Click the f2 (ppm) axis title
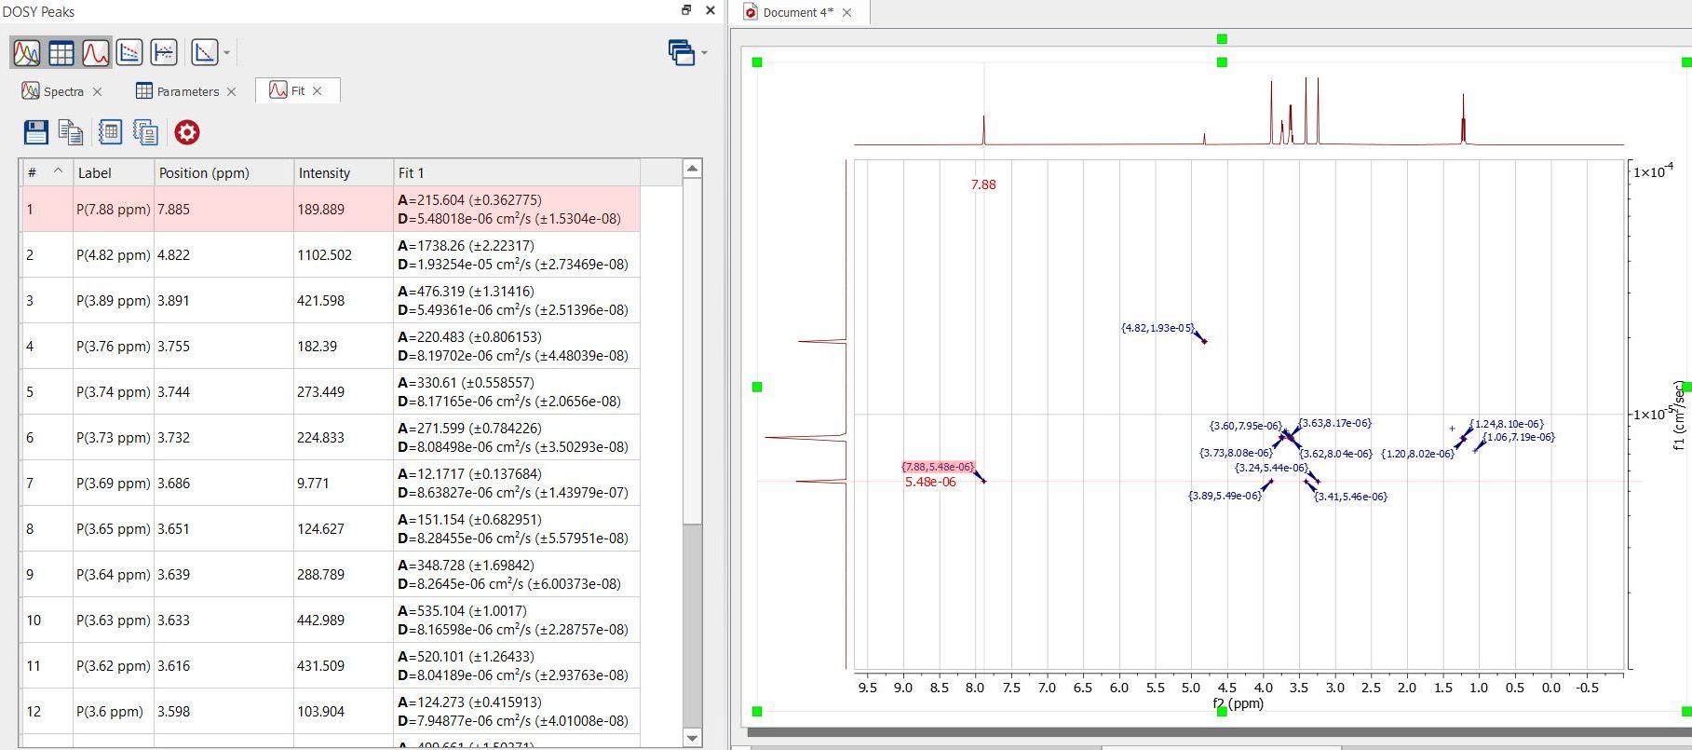The width and height of the screenshot is (1692, 750). [1238, 703]
